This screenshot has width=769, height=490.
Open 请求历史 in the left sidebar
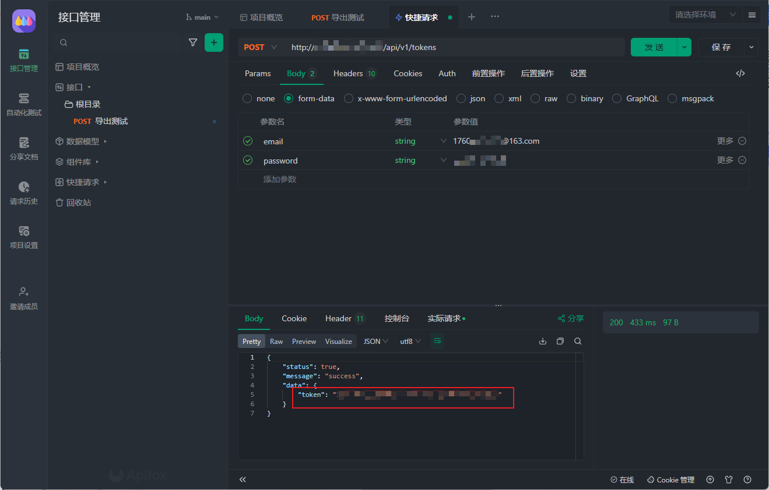tap(24, 193)
